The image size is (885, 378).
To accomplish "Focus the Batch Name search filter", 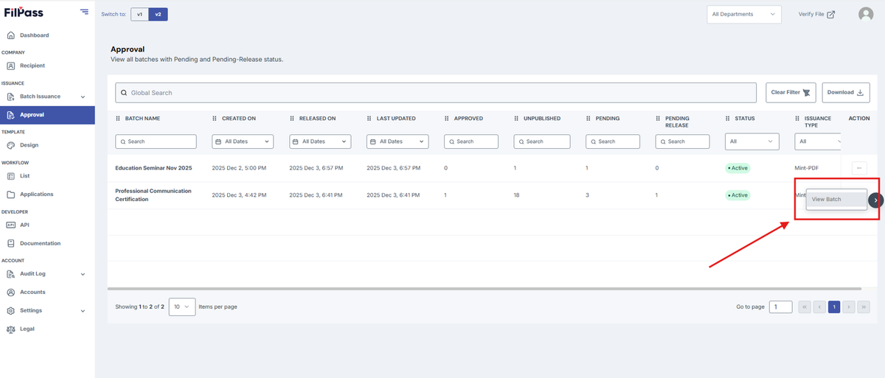I will point(156,141).
